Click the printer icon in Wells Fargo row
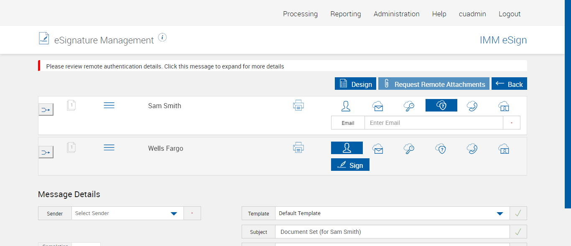The image size is (571, 246). 298,147
